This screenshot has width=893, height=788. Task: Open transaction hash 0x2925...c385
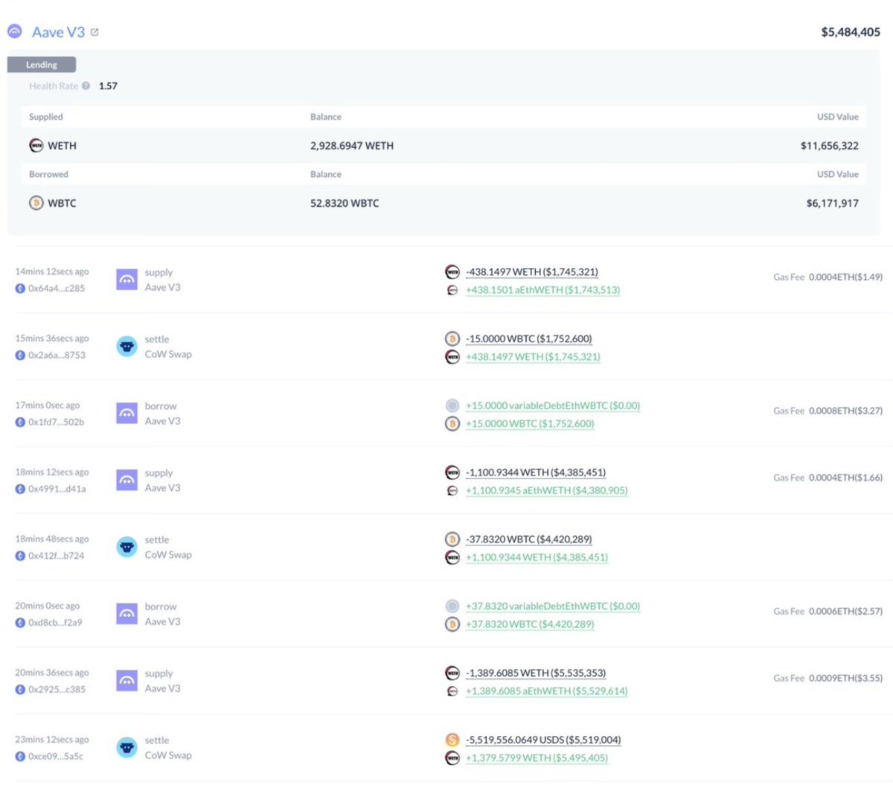point(57,689)
